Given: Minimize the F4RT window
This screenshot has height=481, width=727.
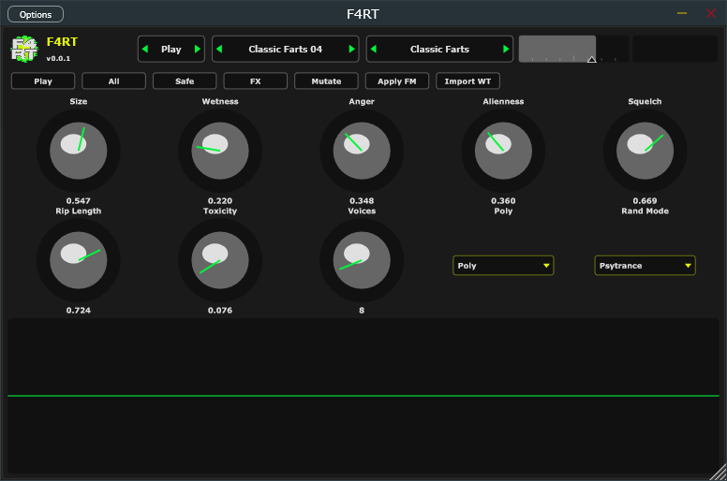Looking at the screenshot, I should [x=682, y=13].
